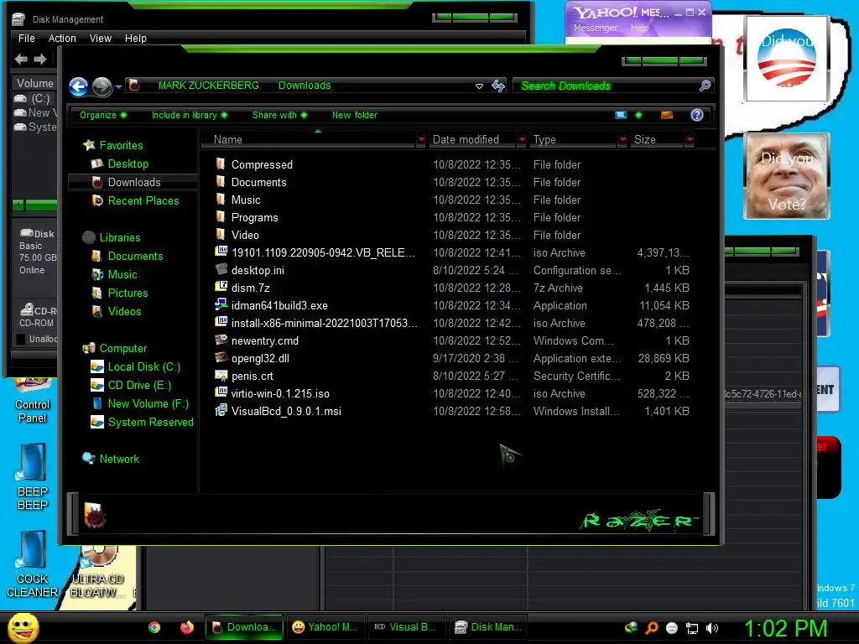The image size is (859, 644).
Task: Open the Share with dropdown
Action: pos(279,115)
